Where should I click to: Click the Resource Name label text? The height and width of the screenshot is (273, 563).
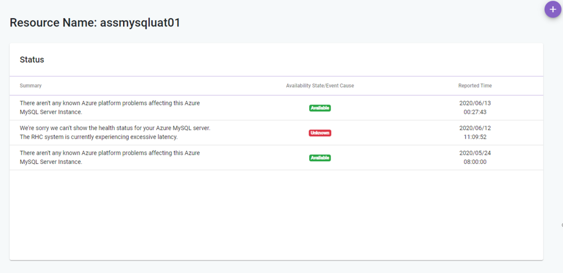[53, 23]
